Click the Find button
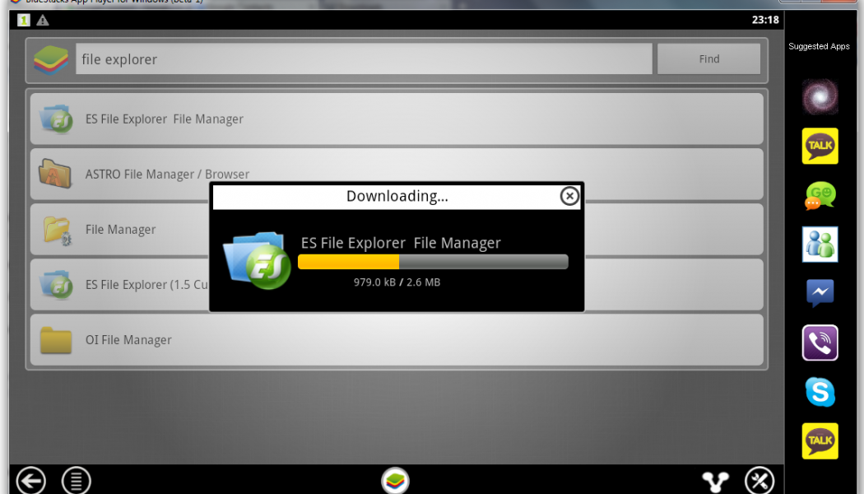864x494 pixels. tap(708, 59)
